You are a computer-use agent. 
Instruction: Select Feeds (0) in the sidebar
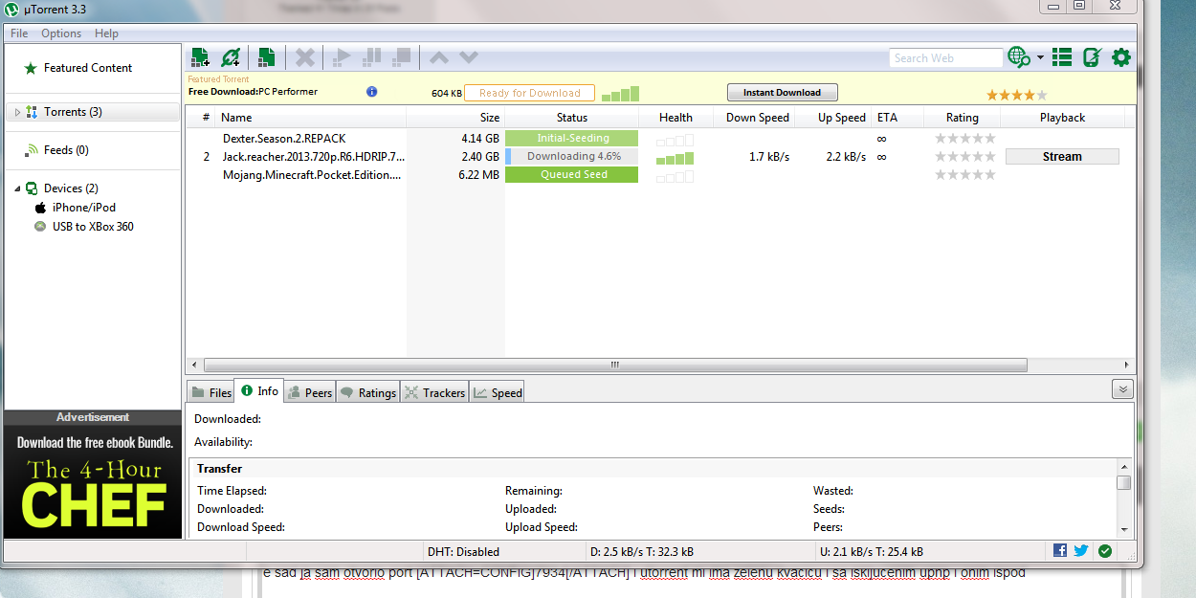(66, 150)
